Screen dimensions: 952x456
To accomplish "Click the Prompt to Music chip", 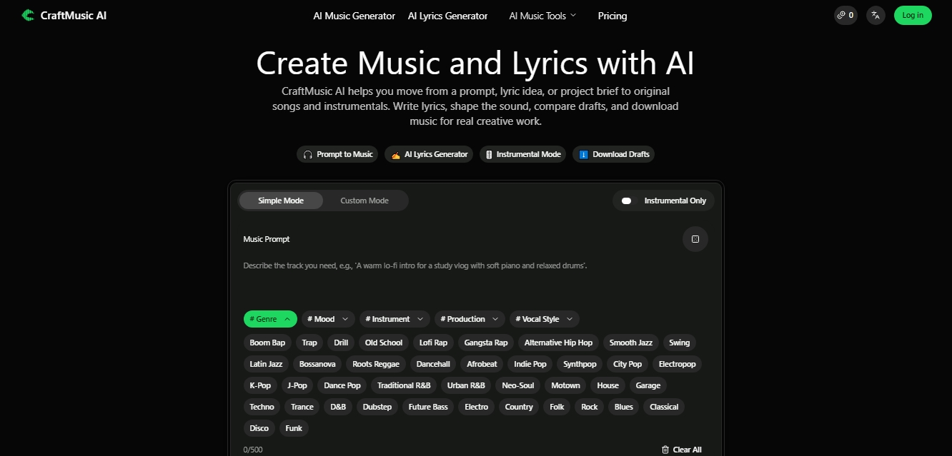I will (x=337, y=154).
